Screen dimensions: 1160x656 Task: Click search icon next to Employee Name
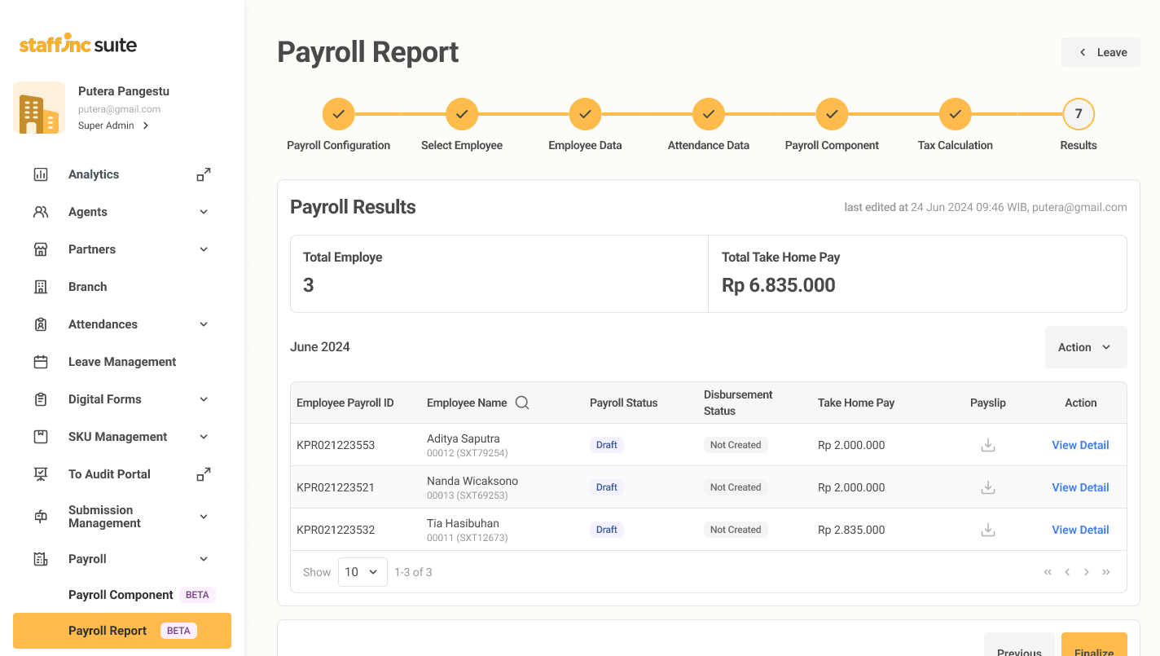click(522, 403)
